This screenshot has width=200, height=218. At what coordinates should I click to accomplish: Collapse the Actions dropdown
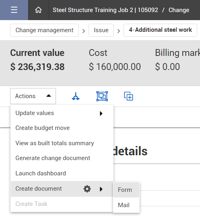pyautogui.click(x=33, y=96)
